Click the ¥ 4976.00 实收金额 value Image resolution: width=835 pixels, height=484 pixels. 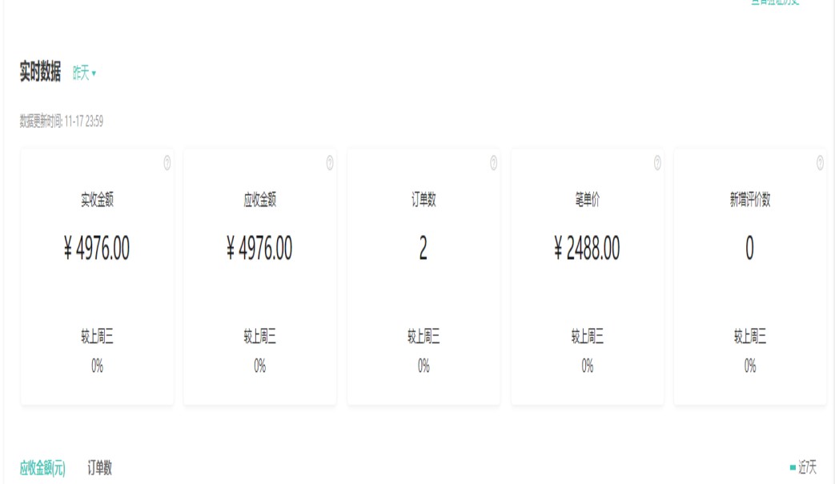point(97,250)
